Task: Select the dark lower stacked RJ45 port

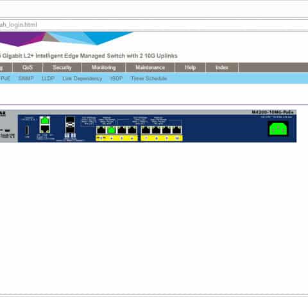Action: pos(45,129)
